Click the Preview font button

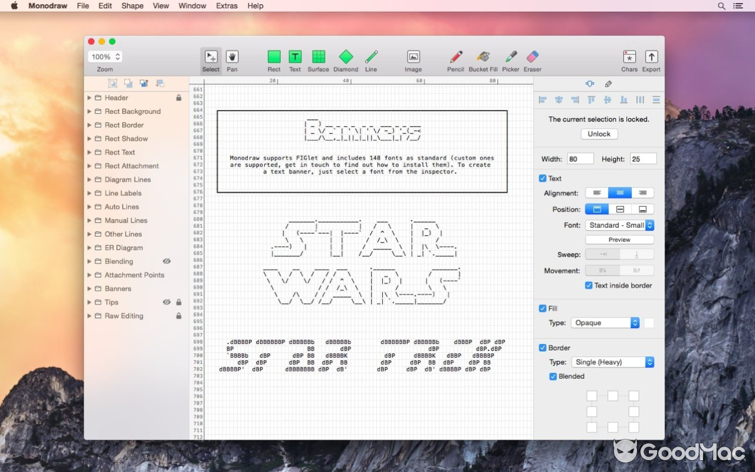[x=619, y=240]
